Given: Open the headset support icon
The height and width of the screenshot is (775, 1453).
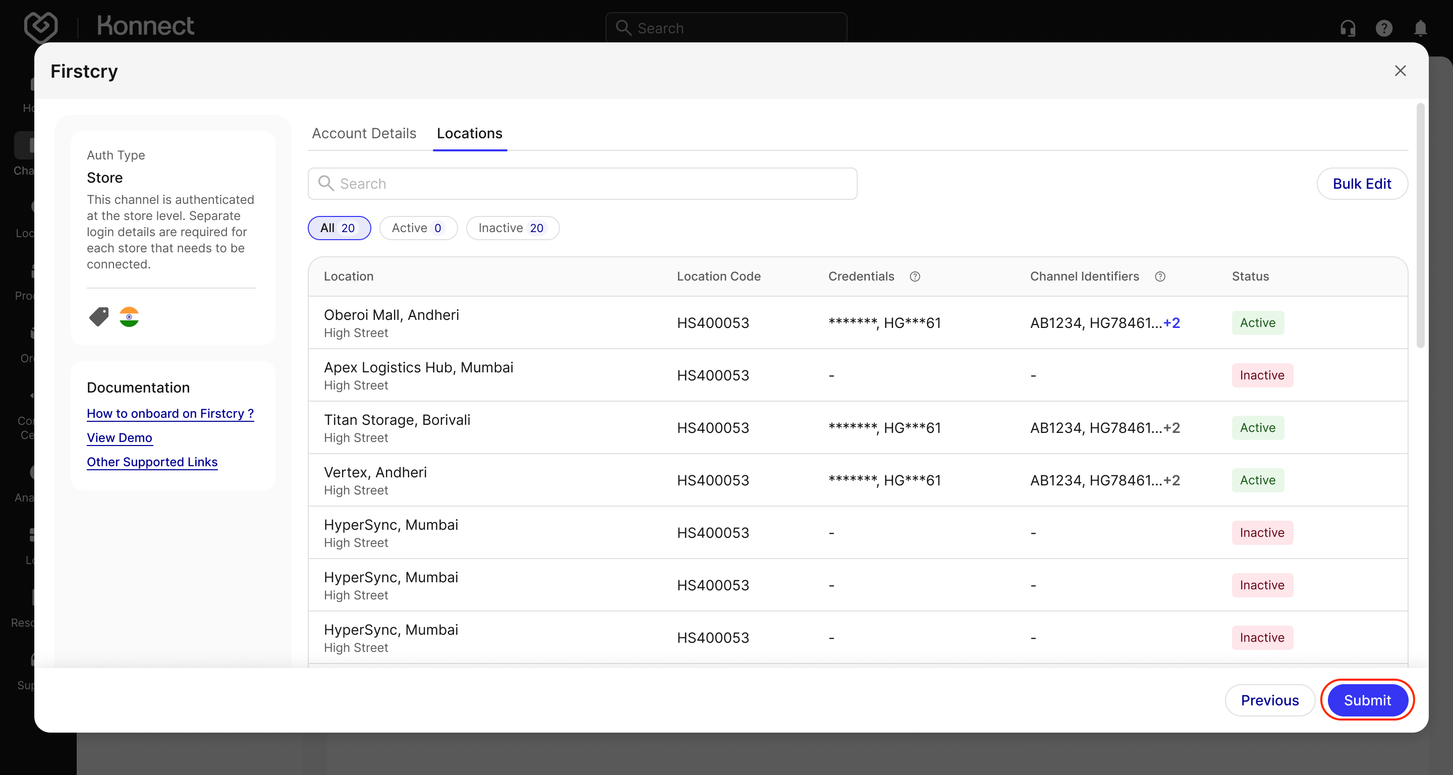Looking at the screenshot, I should (1348, 28).
